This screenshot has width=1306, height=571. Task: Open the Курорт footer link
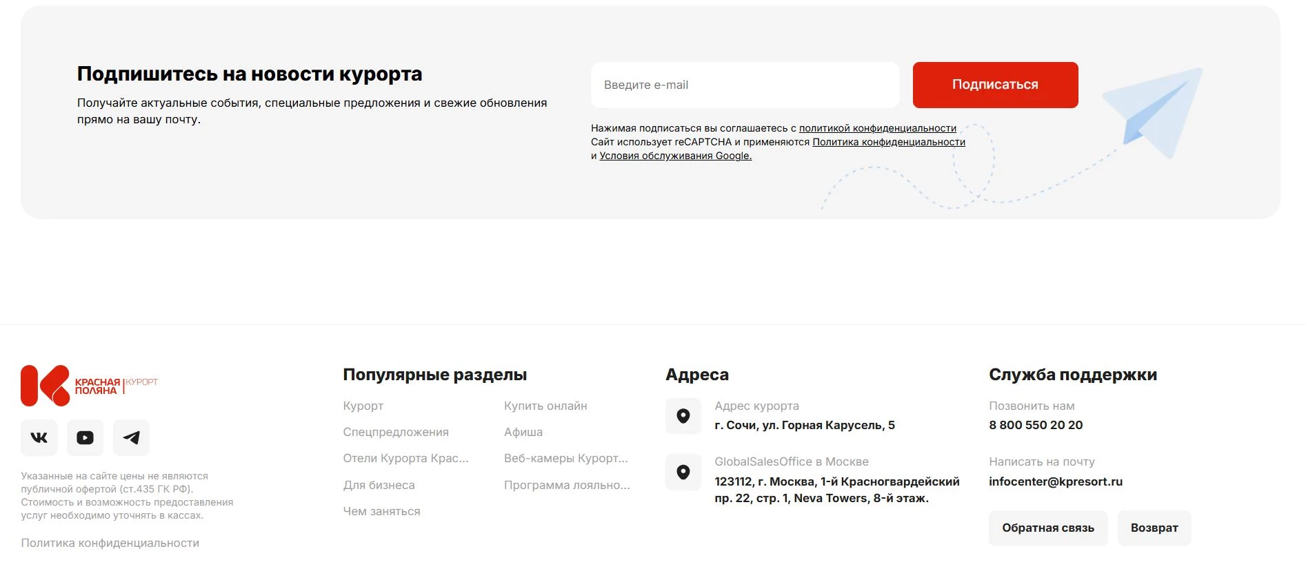coord(363,406)
